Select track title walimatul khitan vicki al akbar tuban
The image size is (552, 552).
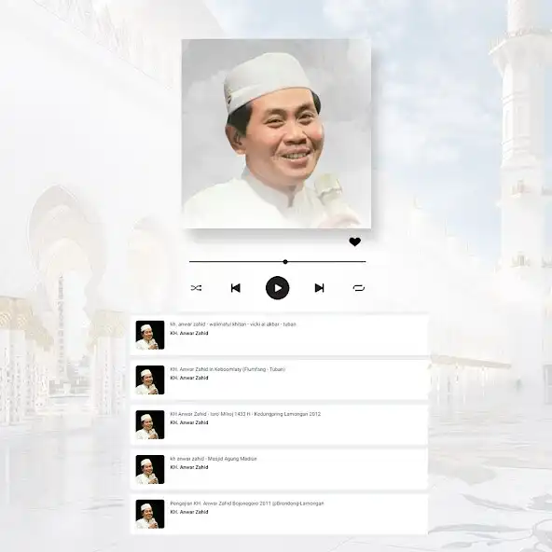click(x=233, y=324)
